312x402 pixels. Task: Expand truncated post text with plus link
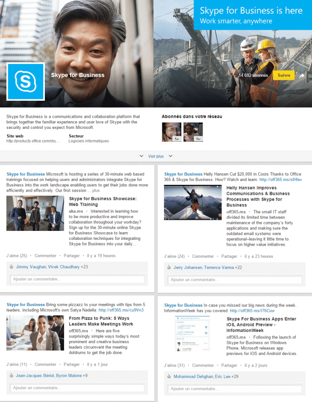(96, 191)
